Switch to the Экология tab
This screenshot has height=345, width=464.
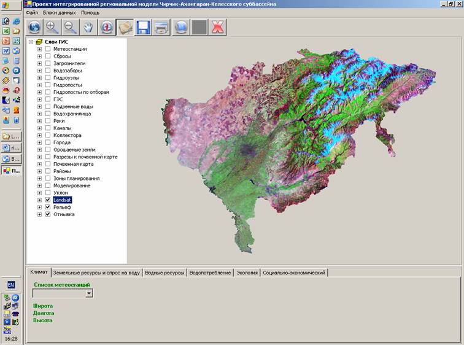(x=247, y=273)
